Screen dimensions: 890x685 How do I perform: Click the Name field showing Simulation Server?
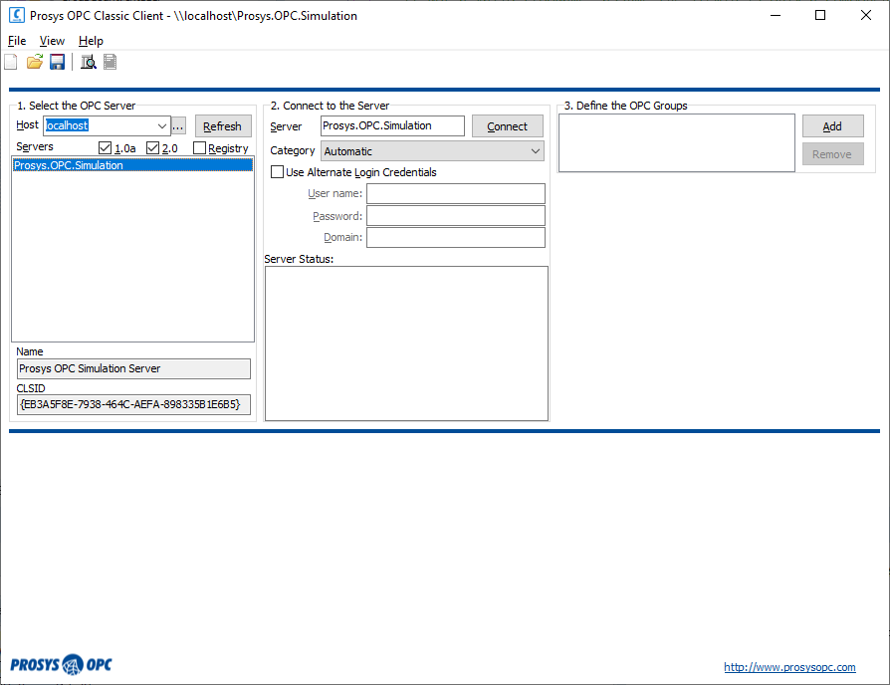(x=133, y=369)
